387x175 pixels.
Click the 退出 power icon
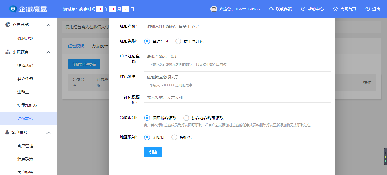click(368, 9)
